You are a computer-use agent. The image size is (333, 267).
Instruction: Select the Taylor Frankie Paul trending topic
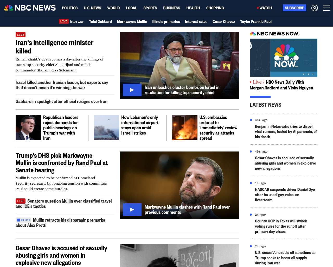click(256, 21)
